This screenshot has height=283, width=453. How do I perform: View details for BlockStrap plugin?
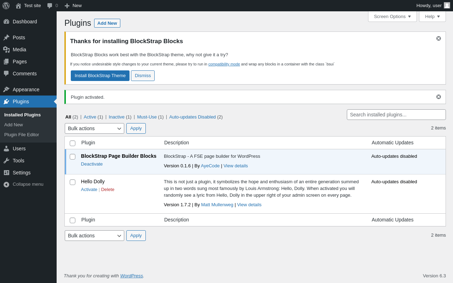tap(236, 166)
